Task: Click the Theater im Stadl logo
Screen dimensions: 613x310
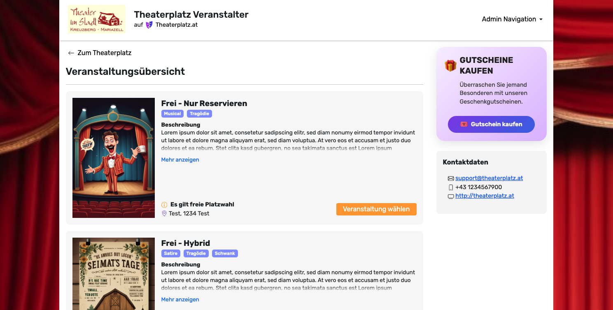Action: (97, 19)
